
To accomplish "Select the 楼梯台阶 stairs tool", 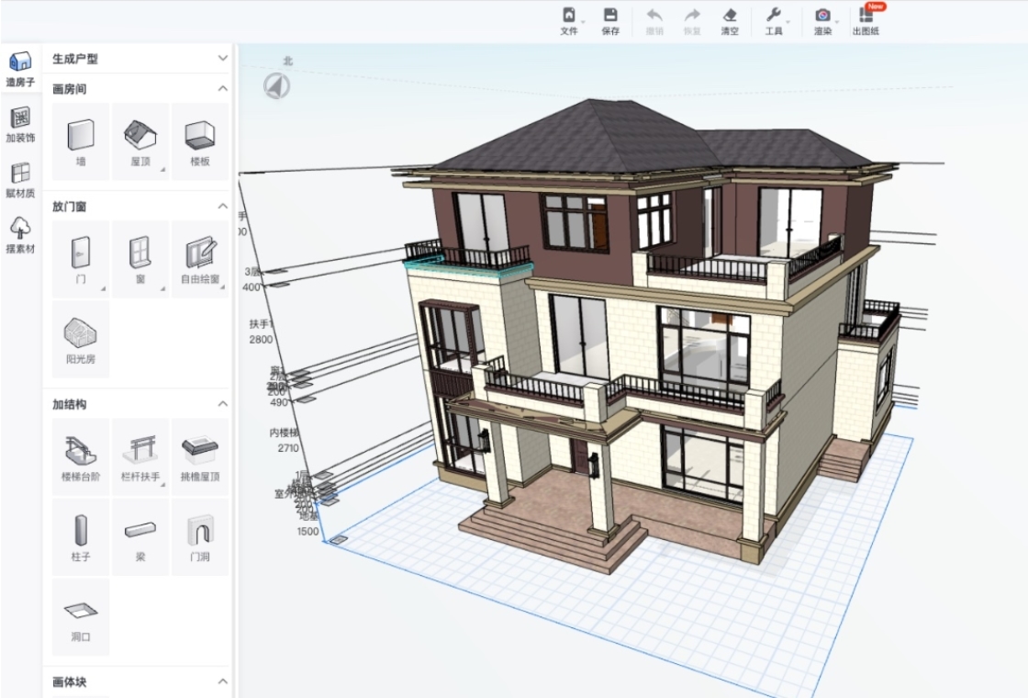I will [x=81, y=456].
